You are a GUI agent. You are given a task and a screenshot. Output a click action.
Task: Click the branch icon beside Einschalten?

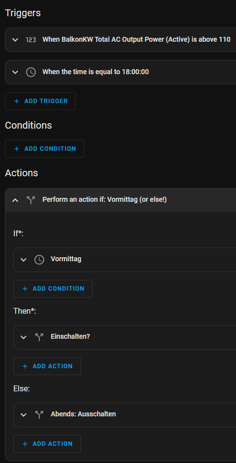[39, 337]
